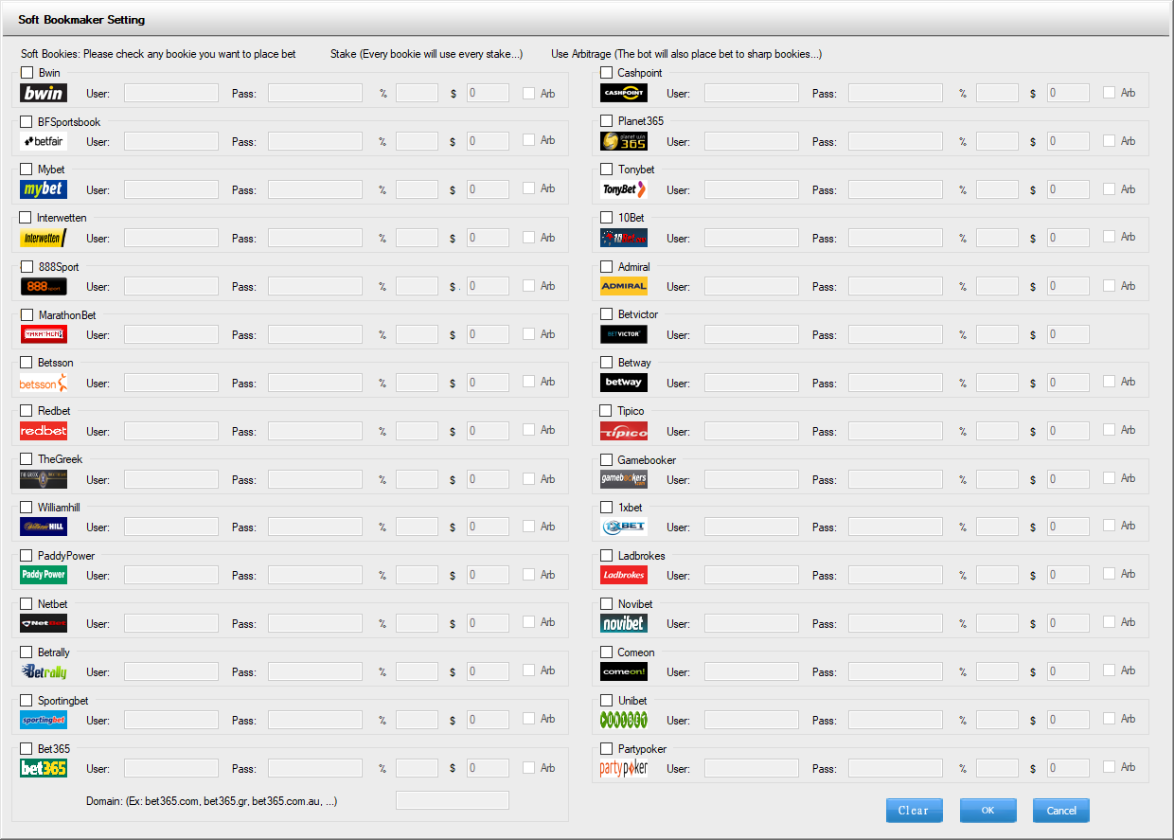
Task: Click the Betrally logo
Action: pos(44,671)
